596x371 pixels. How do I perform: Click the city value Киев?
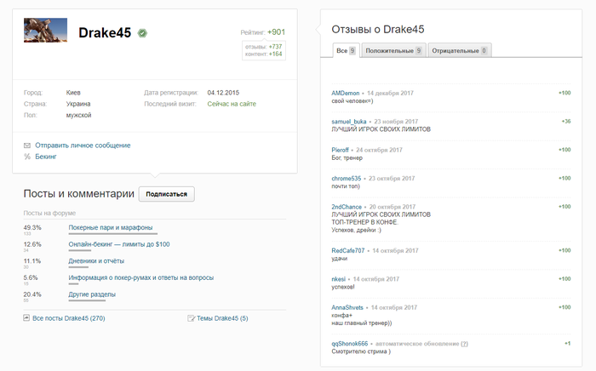tap(73, 93)
